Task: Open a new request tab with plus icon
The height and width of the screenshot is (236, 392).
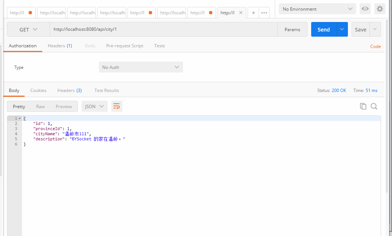Action: tap(253, 13)
